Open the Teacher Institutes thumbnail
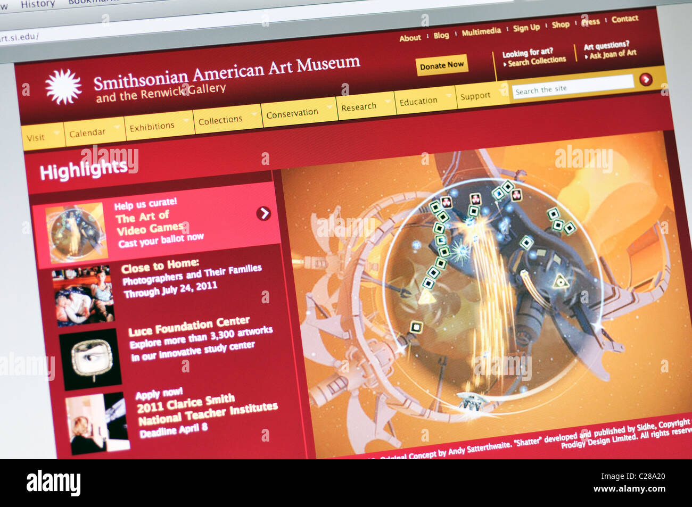 [98, 424]
